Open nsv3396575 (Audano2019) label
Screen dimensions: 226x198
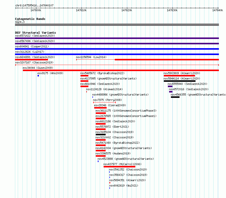pyautogui.click(x=113, y=153)
